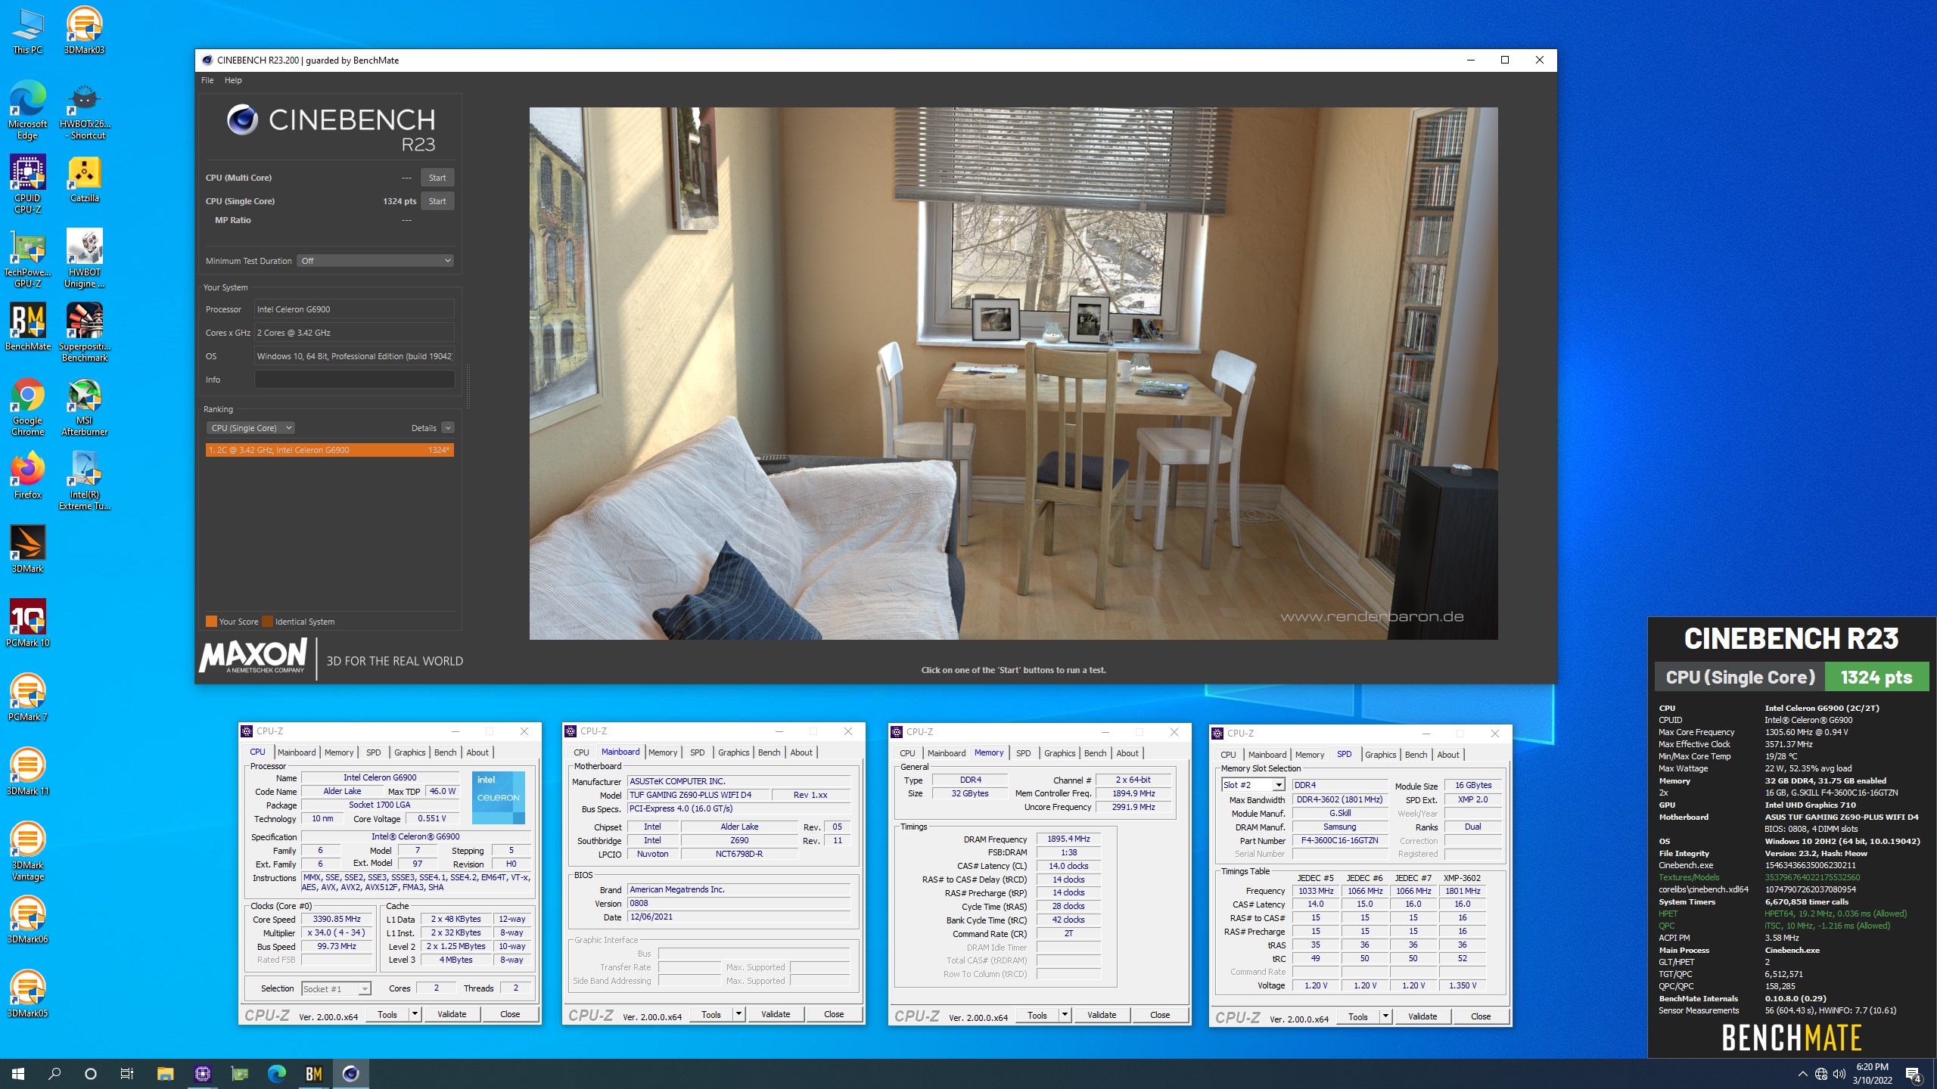
Task: Launch 3DMark Vantage desktop icon
Action: (x=27, y=852)
